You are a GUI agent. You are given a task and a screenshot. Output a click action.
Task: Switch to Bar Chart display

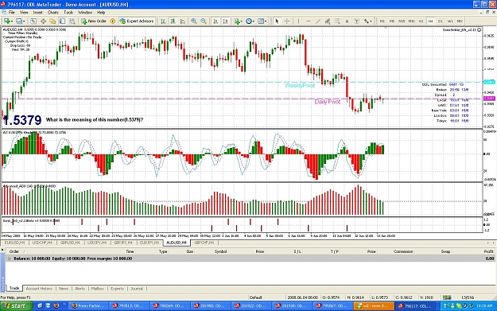[x=163, y=21]
